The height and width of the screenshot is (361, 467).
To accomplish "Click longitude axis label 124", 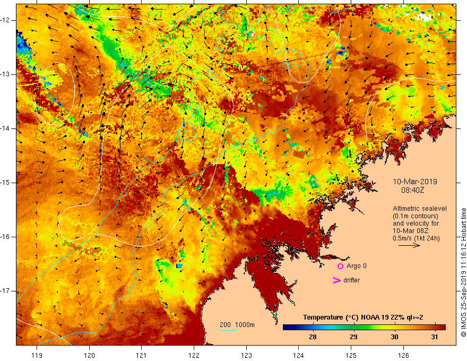I will point(298,355).
